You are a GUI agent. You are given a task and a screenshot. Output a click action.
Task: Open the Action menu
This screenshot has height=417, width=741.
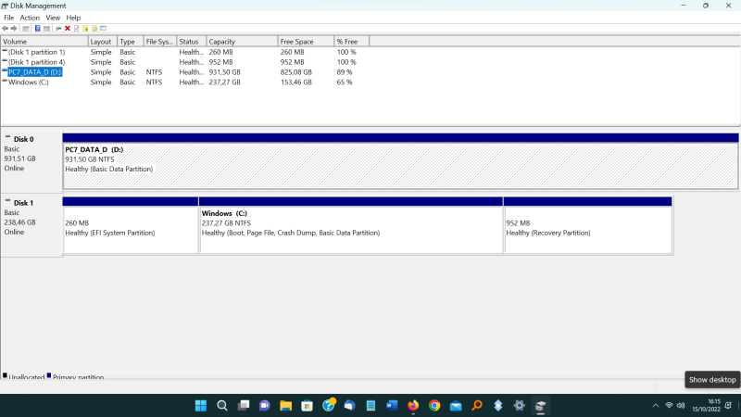click(x=30, y=18)
